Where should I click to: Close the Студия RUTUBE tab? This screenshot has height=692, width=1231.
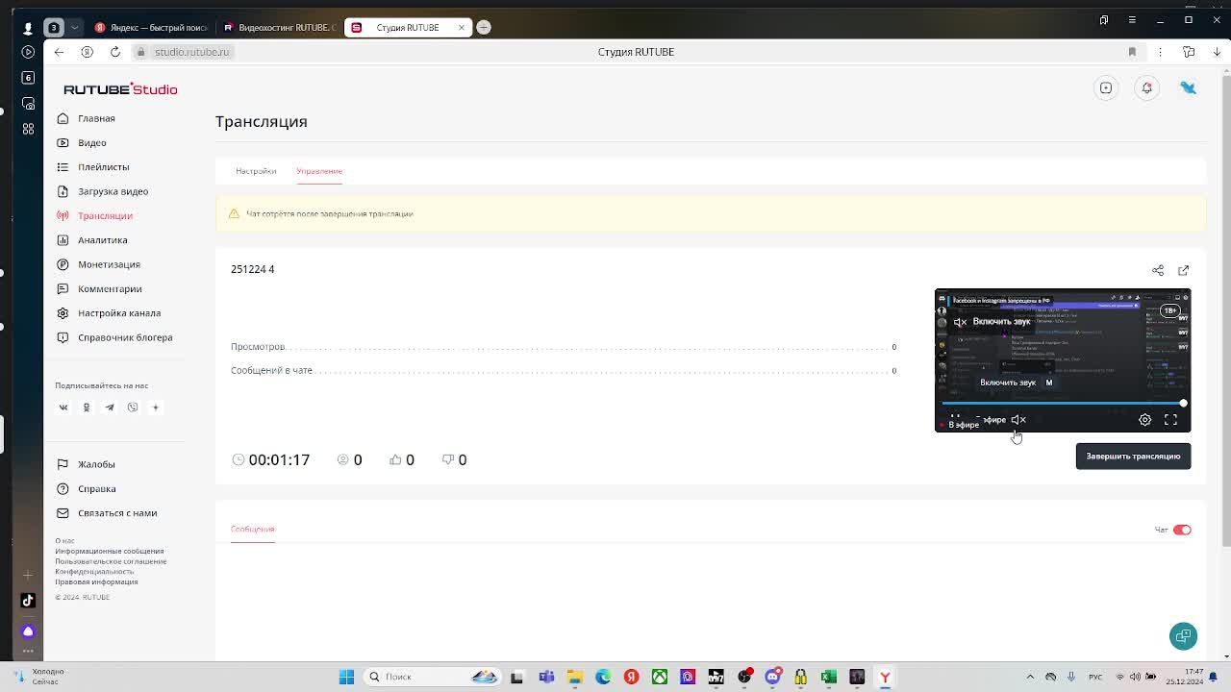[461, 28]
